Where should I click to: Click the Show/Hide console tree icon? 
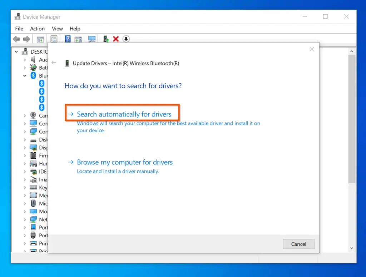(x=40, y=39)
